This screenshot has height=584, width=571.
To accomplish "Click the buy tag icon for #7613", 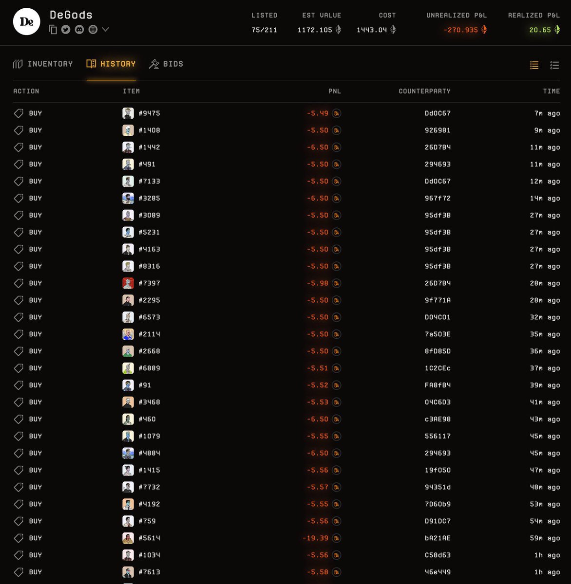I will point(19,572).
